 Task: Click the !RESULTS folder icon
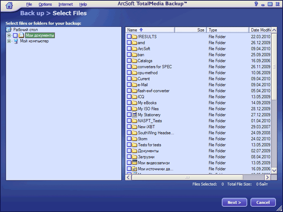(134, 37)
